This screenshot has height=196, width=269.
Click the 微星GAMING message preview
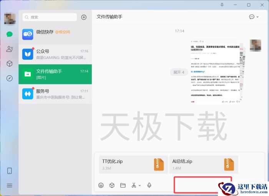coord(61,58)
